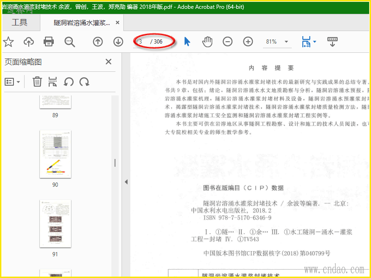Activate the hand pan tool

(207, 42)
